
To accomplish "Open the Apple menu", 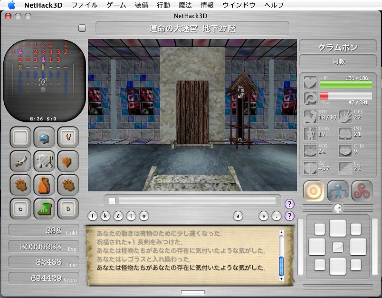I will (11, 5).
